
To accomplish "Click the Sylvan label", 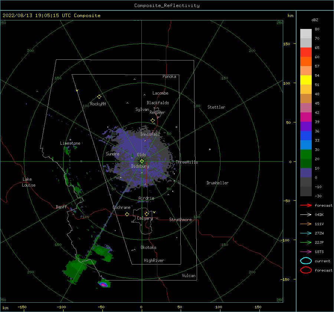I will coord(142,109).
